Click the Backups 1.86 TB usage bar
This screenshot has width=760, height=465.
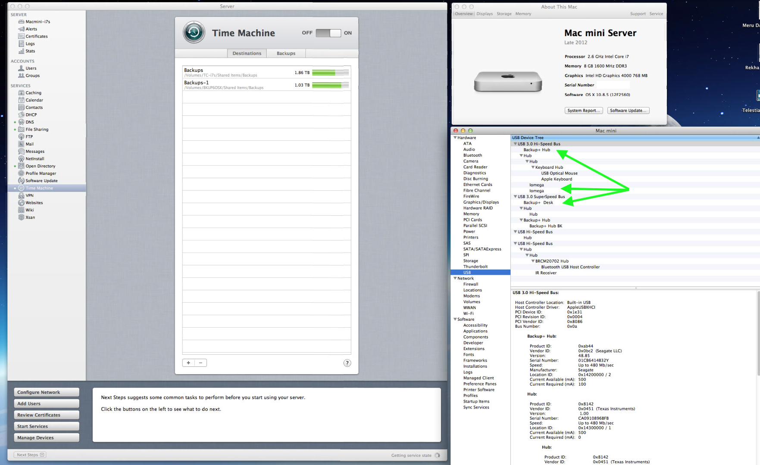(330, 73)
